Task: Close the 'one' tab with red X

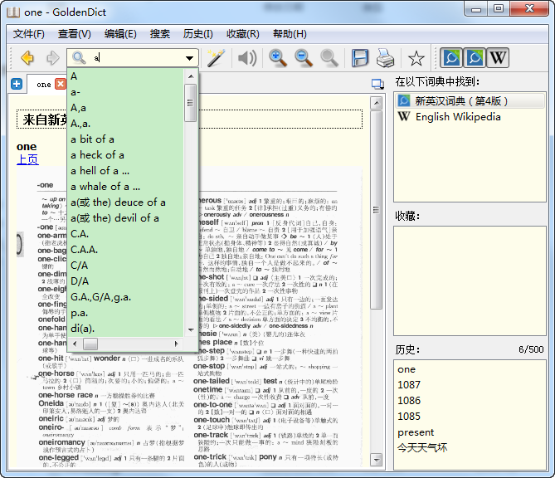Action: click(61, 84)
